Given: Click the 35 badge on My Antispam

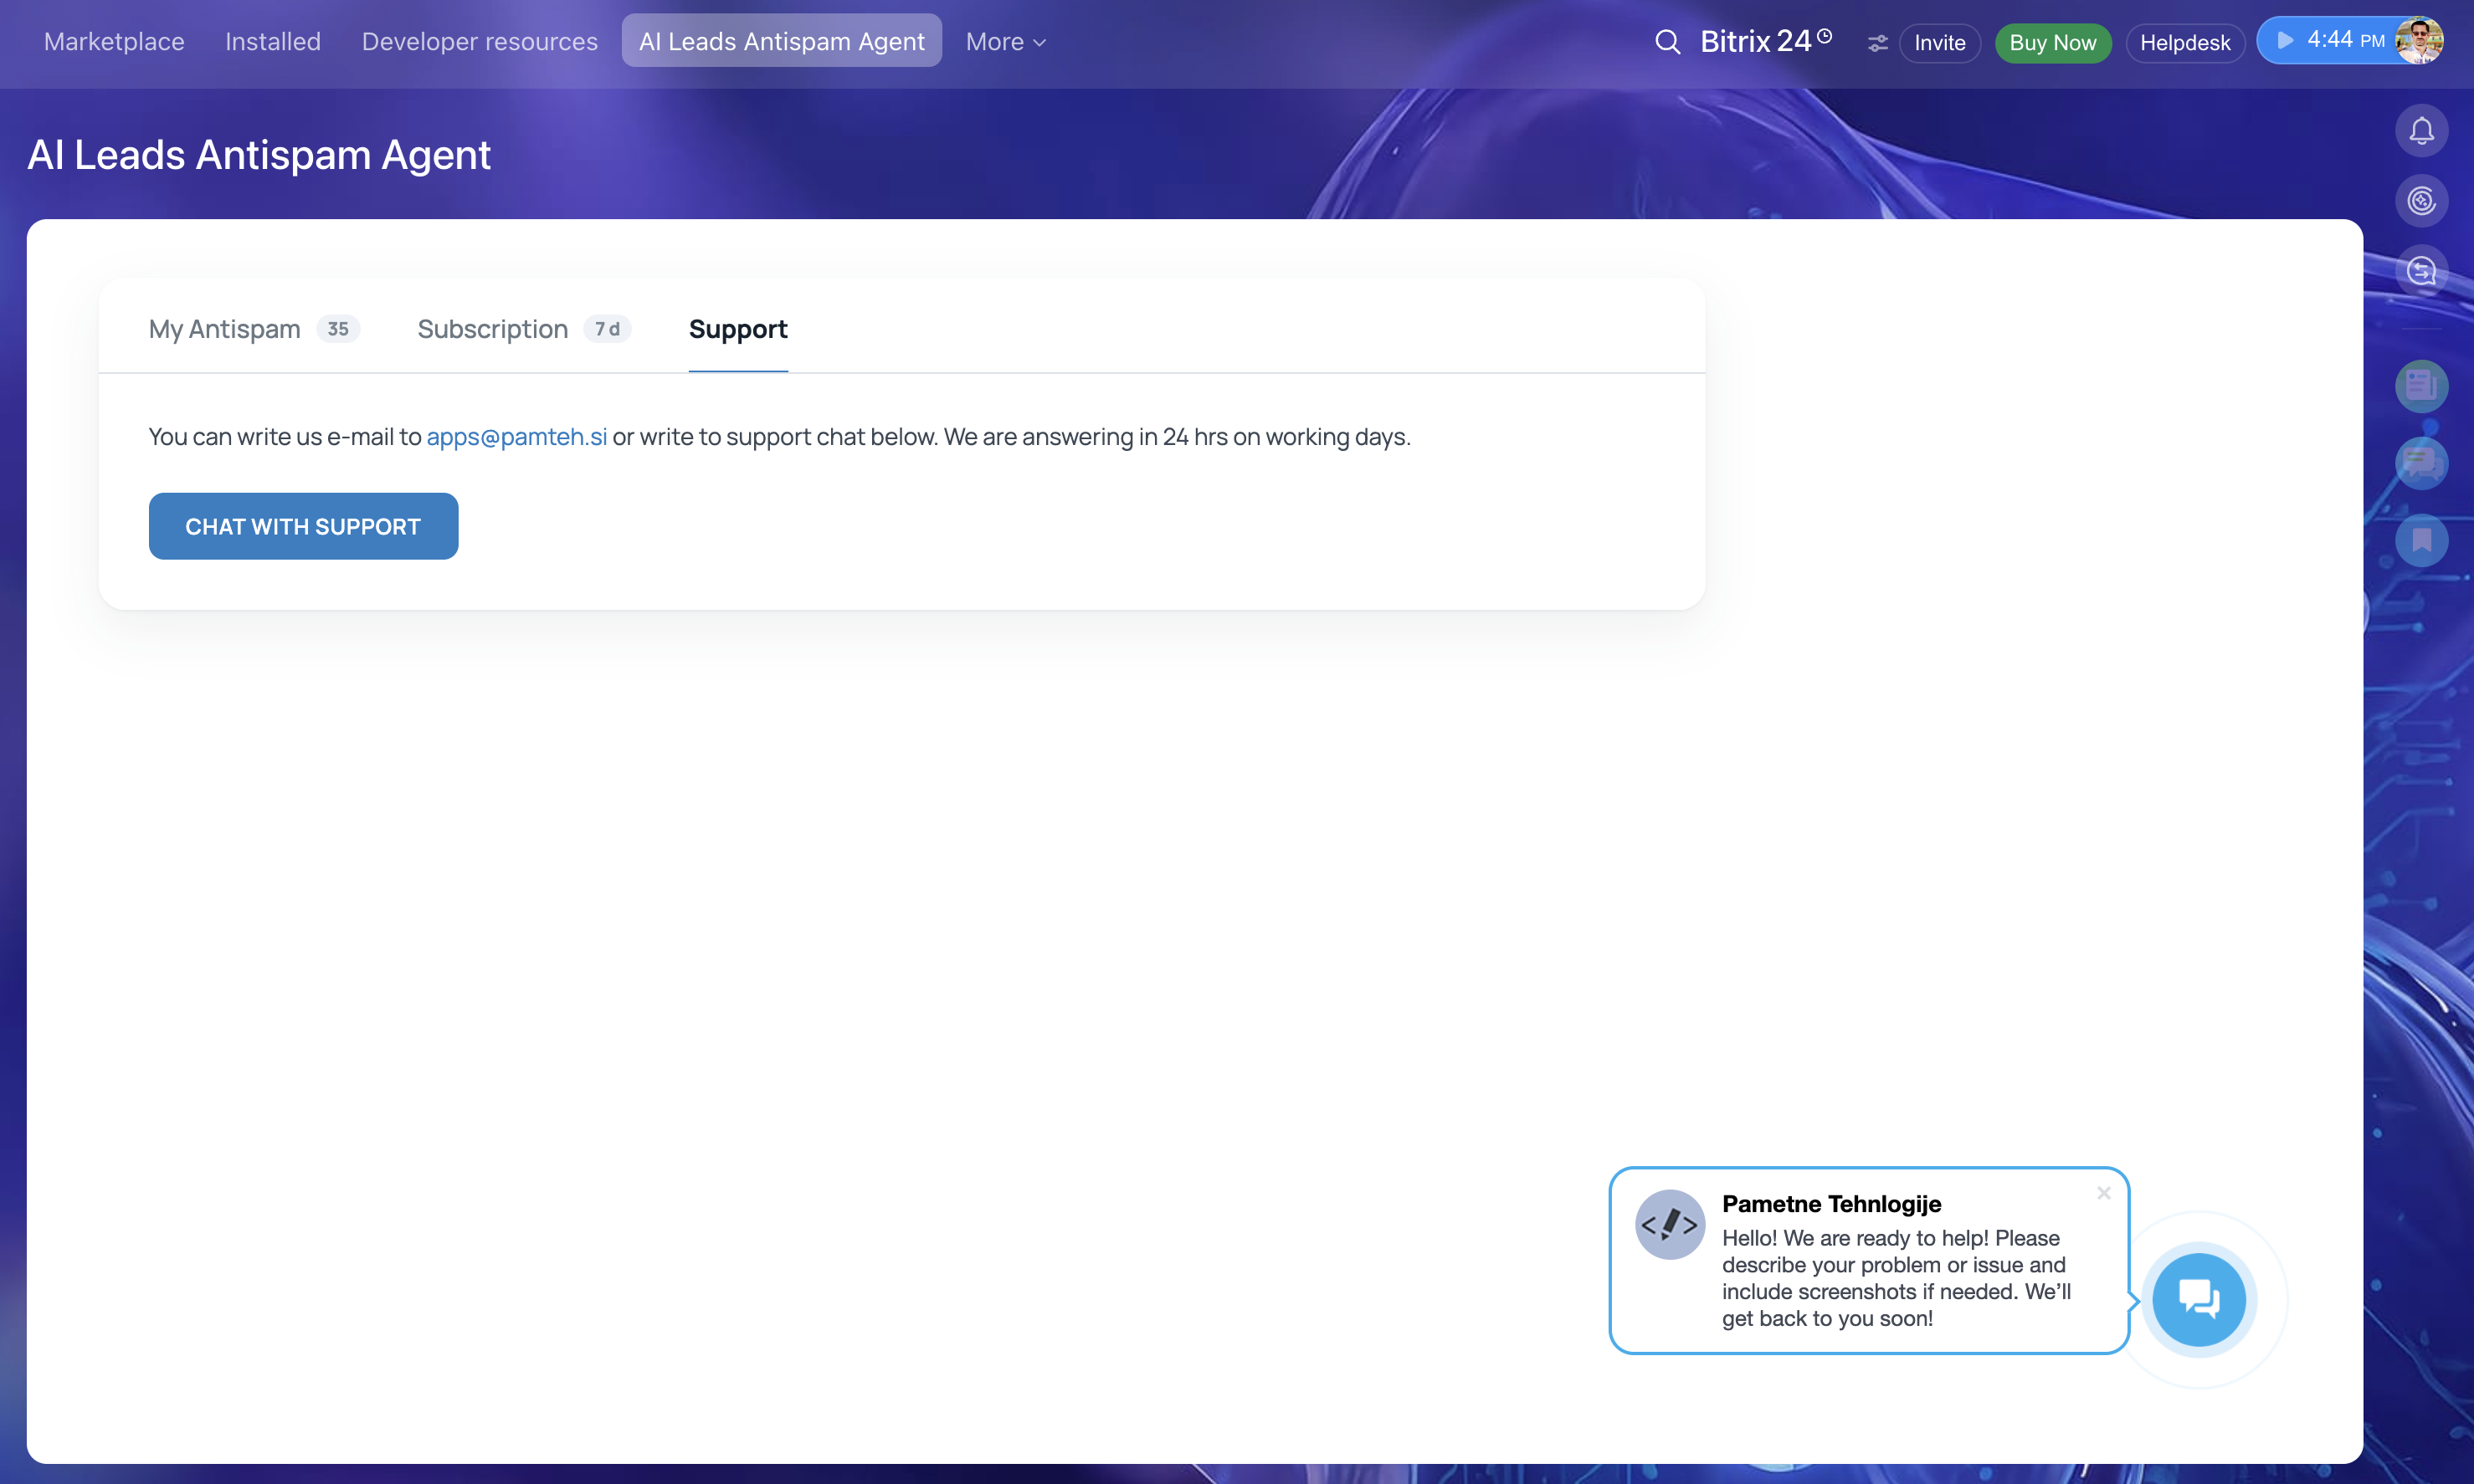Looking at the screenshot, I should (338, 329).
